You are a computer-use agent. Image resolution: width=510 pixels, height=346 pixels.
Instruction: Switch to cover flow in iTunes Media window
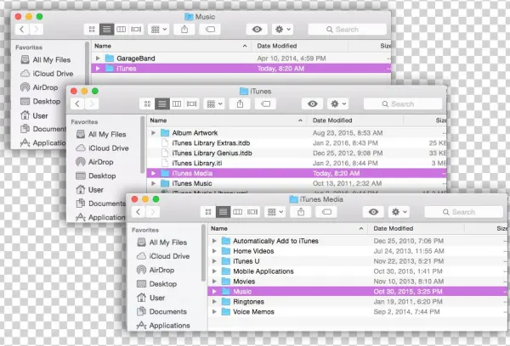(252, 212)
